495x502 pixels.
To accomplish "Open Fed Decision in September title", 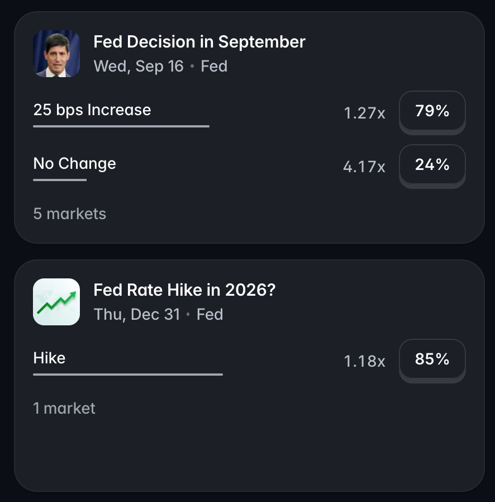I will (199, 42).
